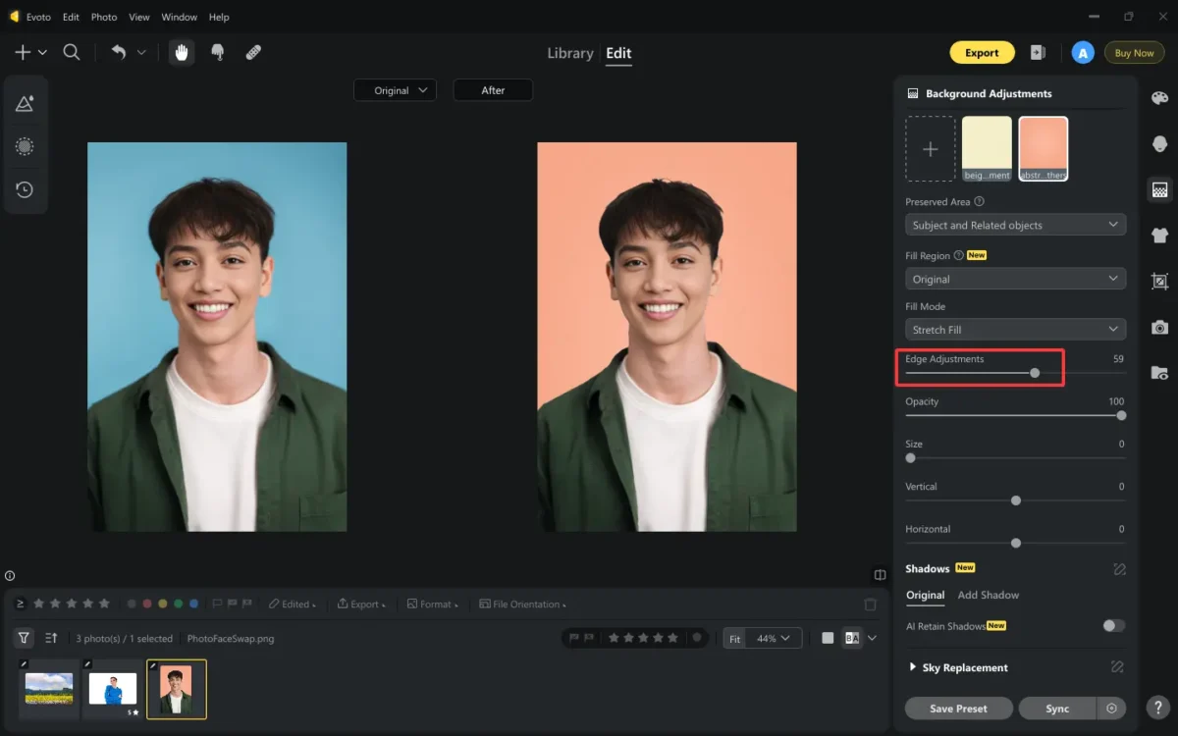The height and width of the screenshot is (736, 1178).
Task: Filter by yellow color label
Action: [x=163, y=605]
